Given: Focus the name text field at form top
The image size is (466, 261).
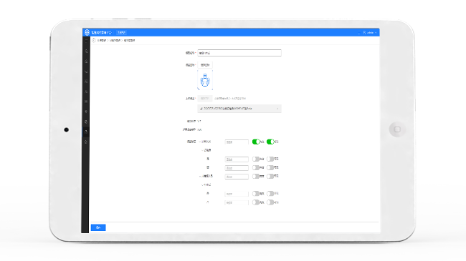Looking at the screenshot, I should pyautogui.click(x=239, y=53).
